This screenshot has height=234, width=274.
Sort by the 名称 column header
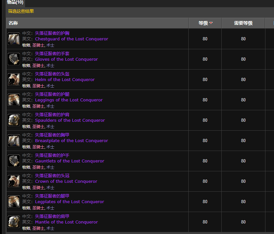pyautogui.click(x=97, y=23)
